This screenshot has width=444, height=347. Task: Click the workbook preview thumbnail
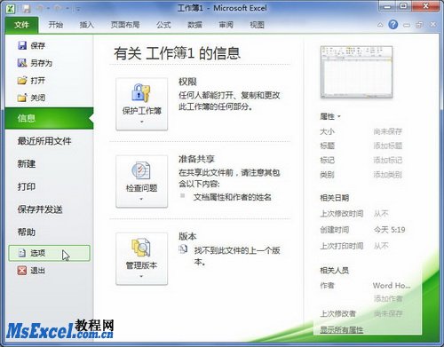point(356,72)
